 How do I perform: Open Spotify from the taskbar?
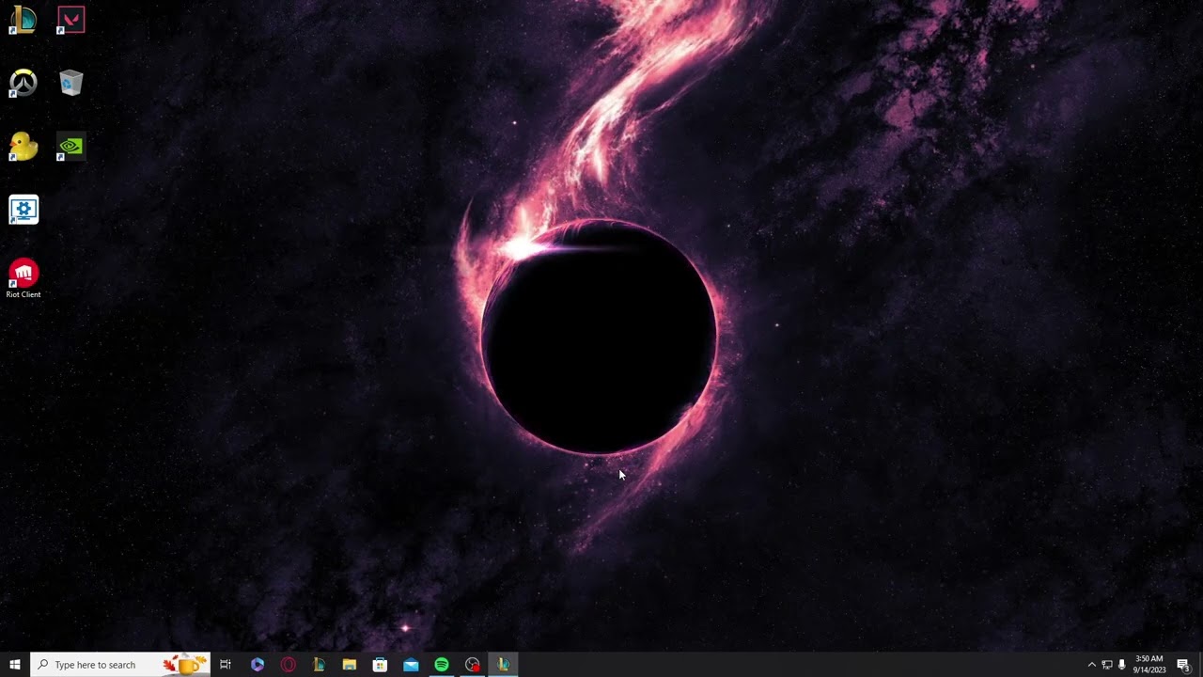(442, 665)
